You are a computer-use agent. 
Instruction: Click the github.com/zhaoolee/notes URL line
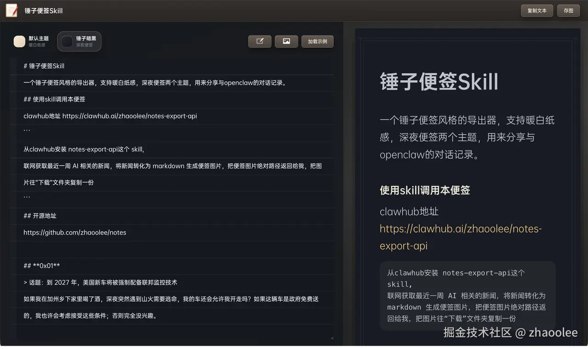[74, 232]
